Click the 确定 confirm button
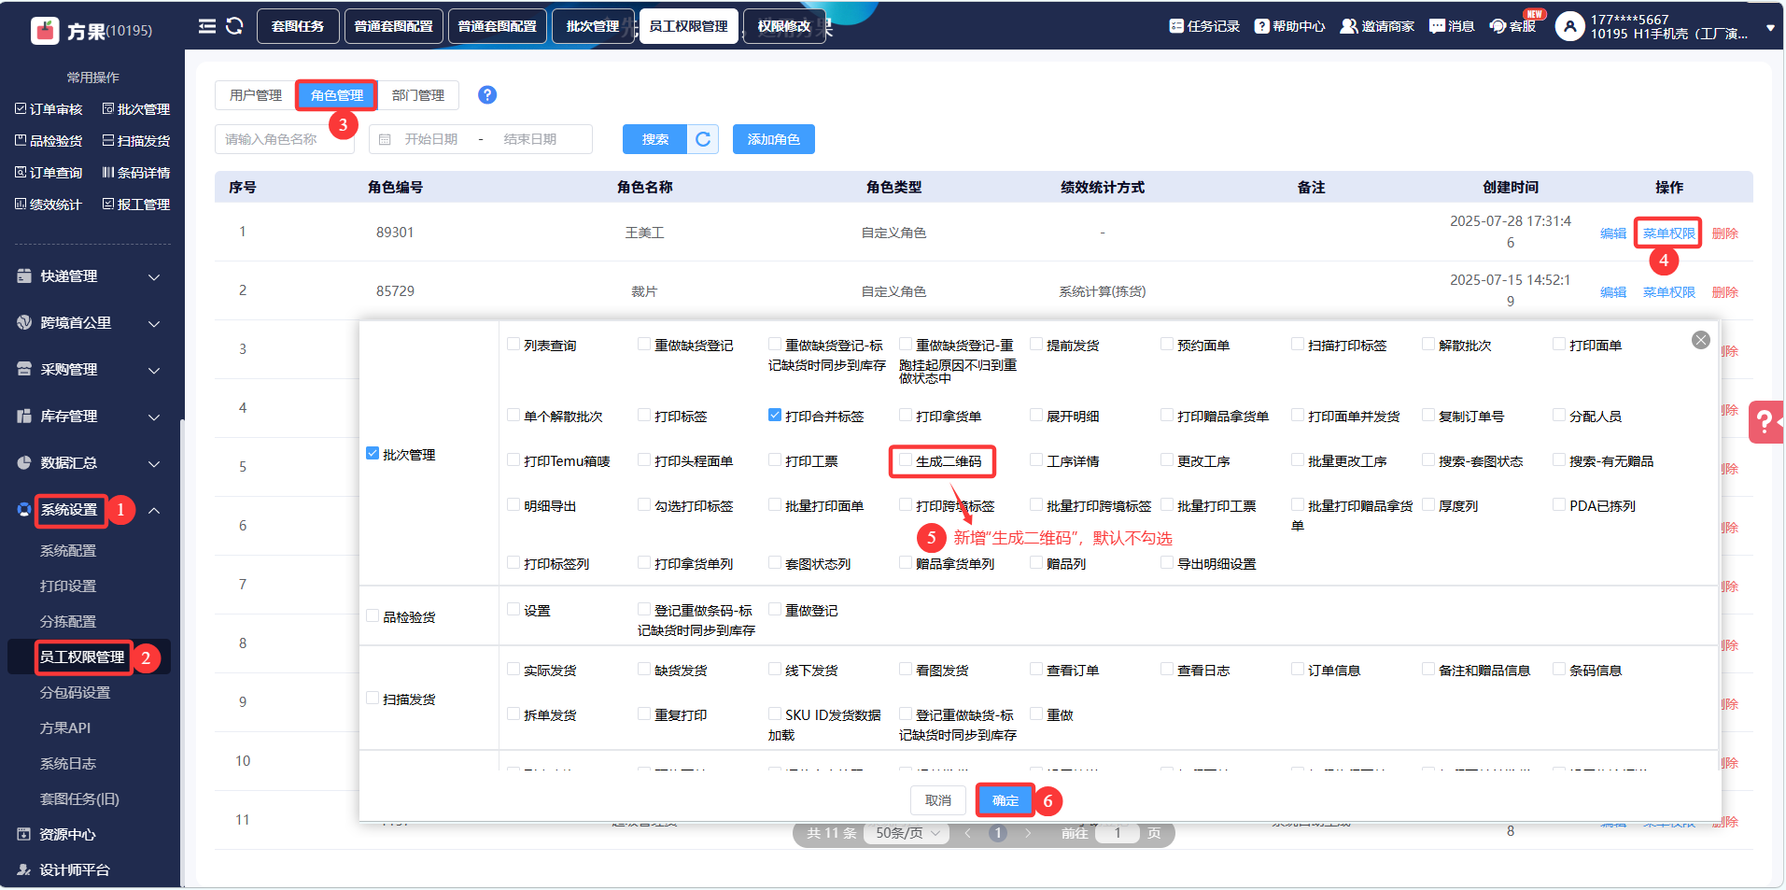The height and width of the screenshot is (890, 1786). click(x=1005, y=800)
